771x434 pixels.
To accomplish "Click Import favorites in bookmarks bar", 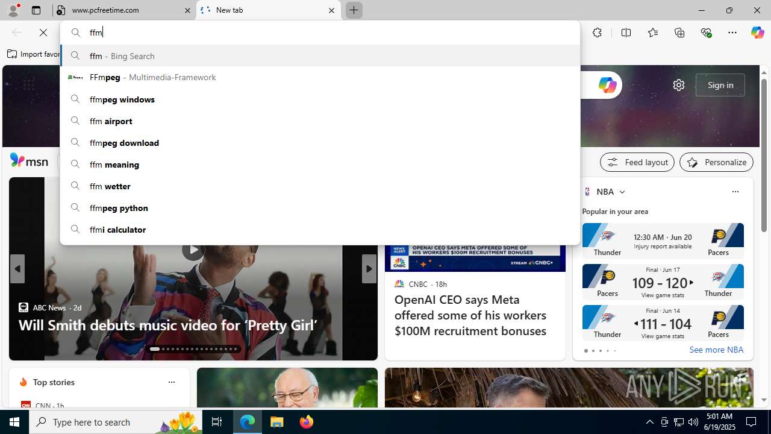I will tap(34, 54).
